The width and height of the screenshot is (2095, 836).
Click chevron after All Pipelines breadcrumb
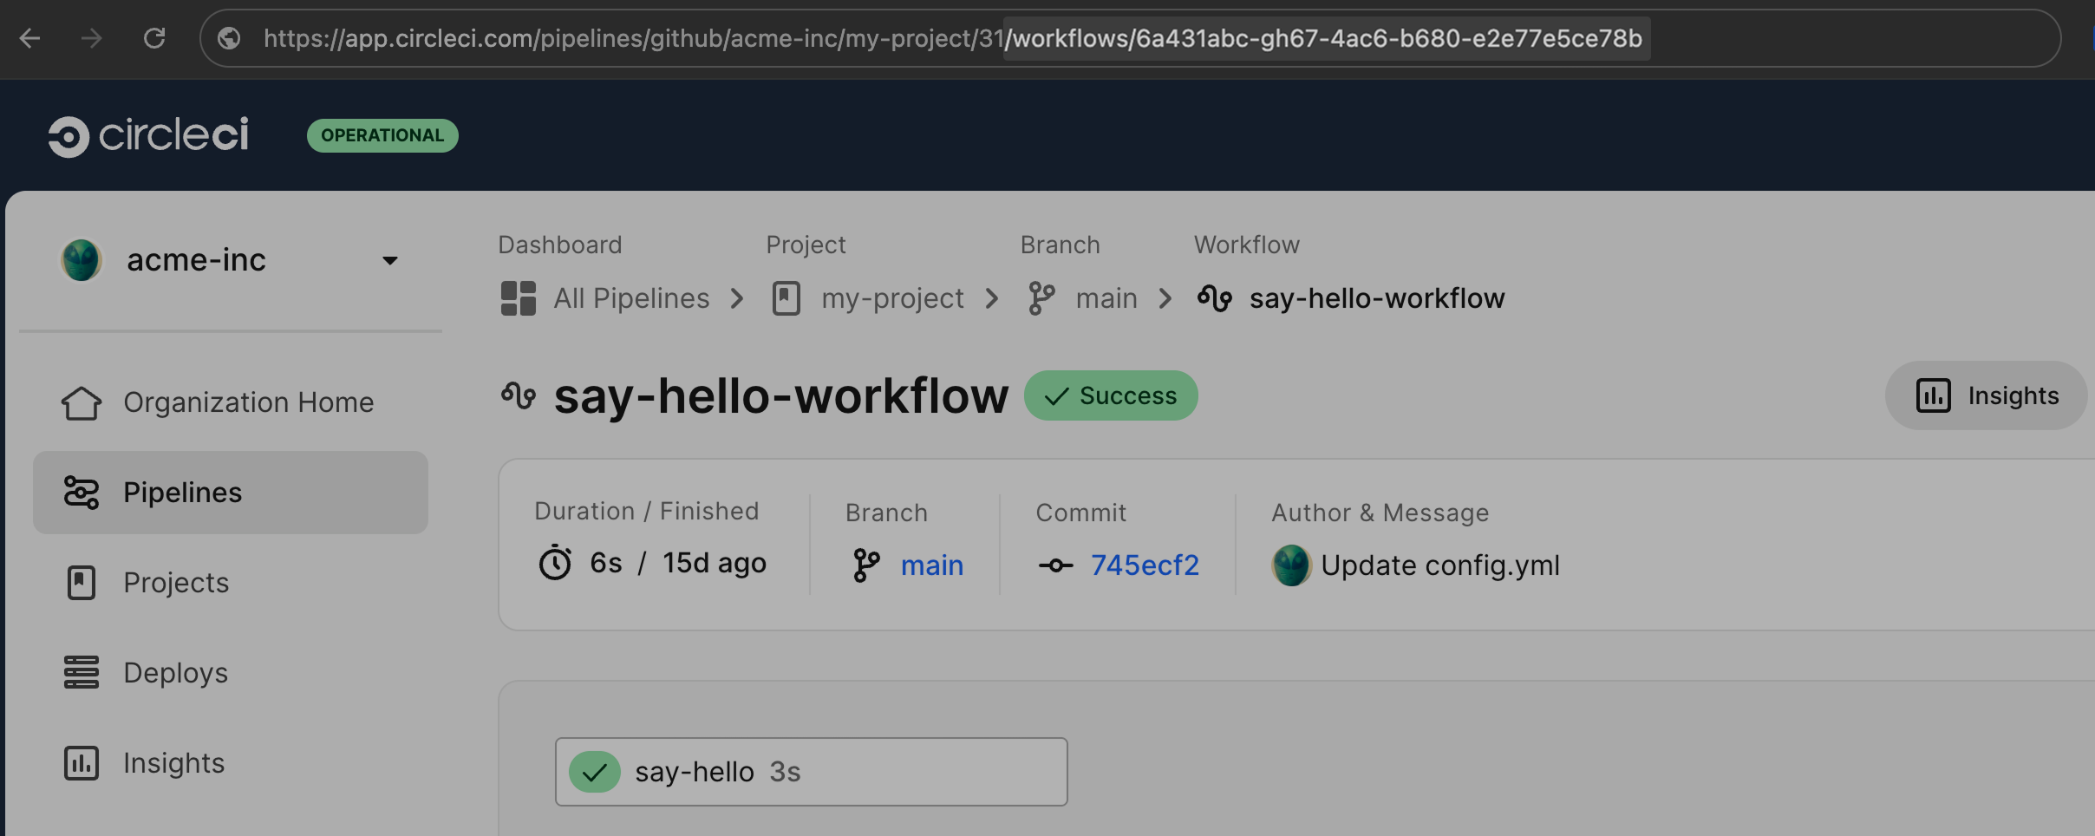(737, 299)
